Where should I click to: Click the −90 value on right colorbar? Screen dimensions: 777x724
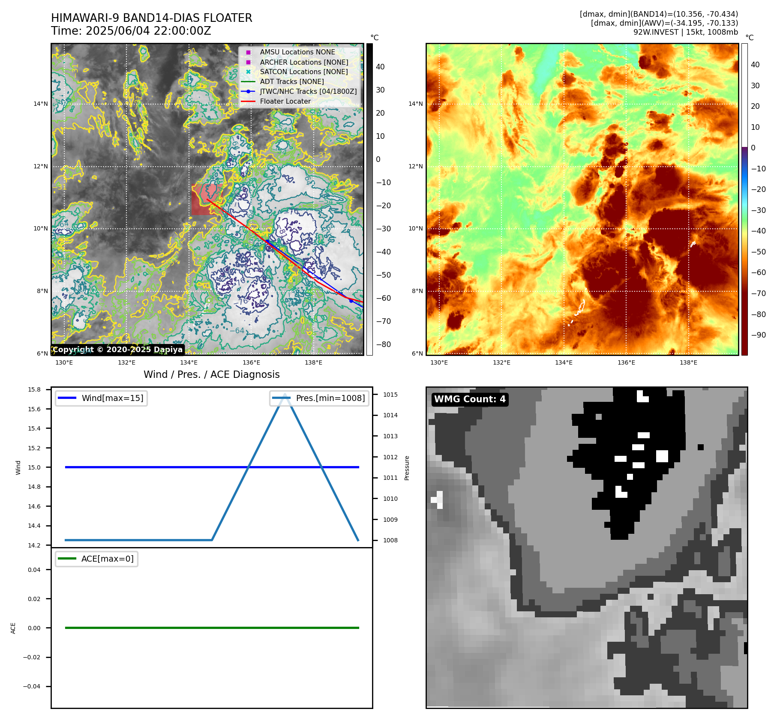point(758,335)
